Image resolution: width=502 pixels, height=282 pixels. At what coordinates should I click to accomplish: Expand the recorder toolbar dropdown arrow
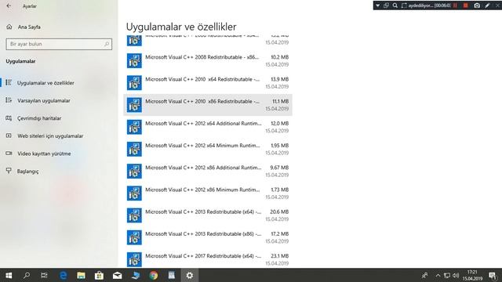(378, 5)
